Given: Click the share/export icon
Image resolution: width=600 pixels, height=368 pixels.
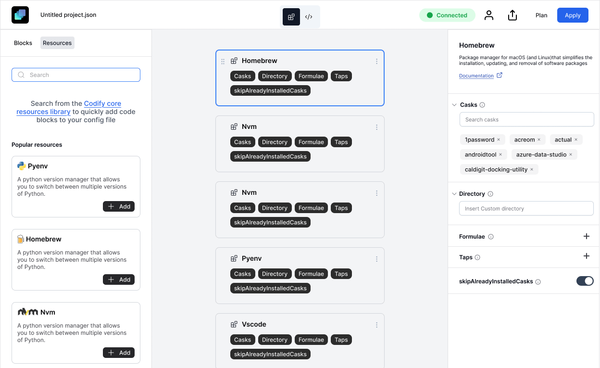Looking at the screenshot, I should pyautogui.click(x=512, y=15).
